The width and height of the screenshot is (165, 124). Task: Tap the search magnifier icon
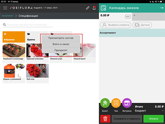pyautogui.click(x=4, y=25)
